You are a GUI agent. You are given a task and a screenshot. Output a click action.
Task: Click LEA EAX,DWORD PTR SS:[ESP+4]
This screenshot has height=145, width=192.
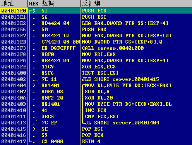coord(125,23)
